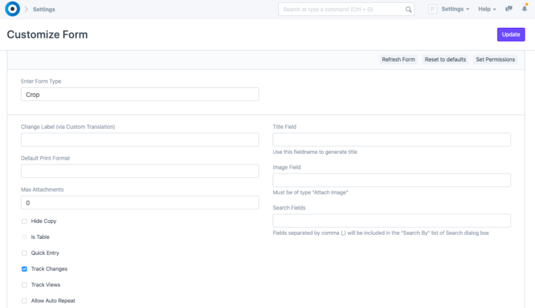Click the Refresh Form button
The height and width of the screenshot is (308, 535).
pyautogui.click(x=398, y=60)
